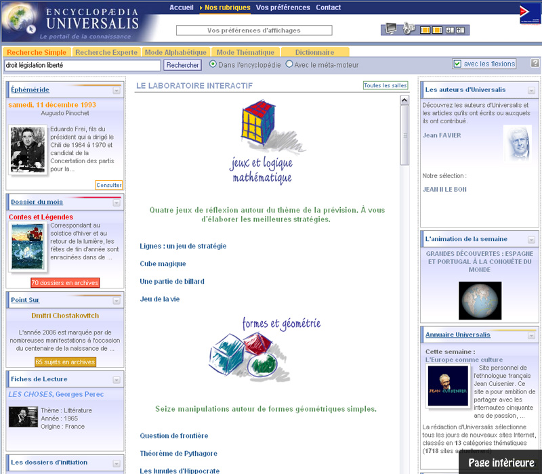Viewport: 542px width, 474px height.
Task: Click the font and media settings icon
Action: point(409,28)
